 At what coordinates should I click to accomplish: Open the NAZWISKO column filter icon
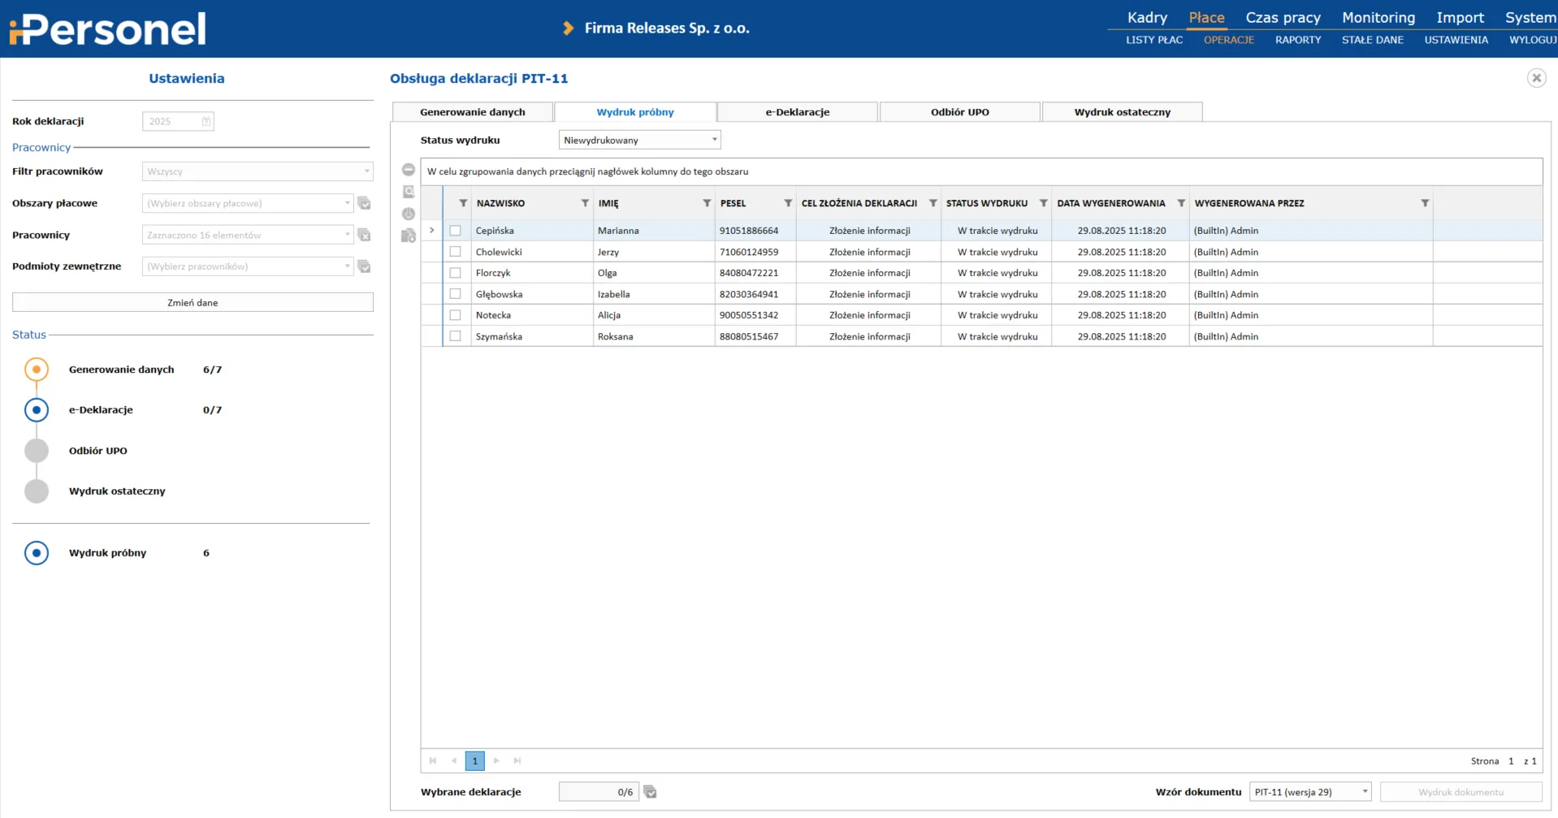pyautogui.click(x=585, y=203)
